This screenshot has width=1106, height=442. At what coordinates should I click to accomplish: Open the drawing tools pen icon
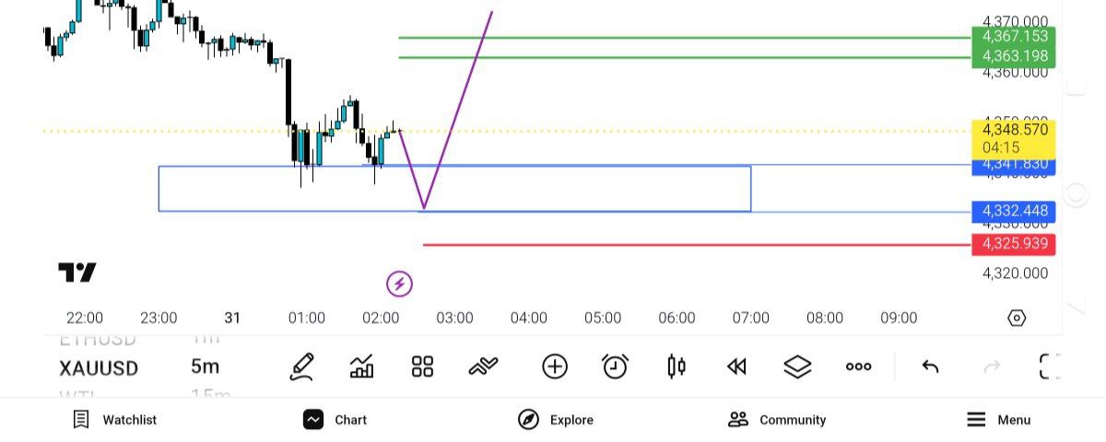pos(301,366)
